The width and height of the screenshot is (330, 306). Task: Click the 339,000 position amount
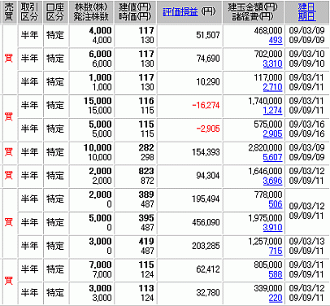268,288
